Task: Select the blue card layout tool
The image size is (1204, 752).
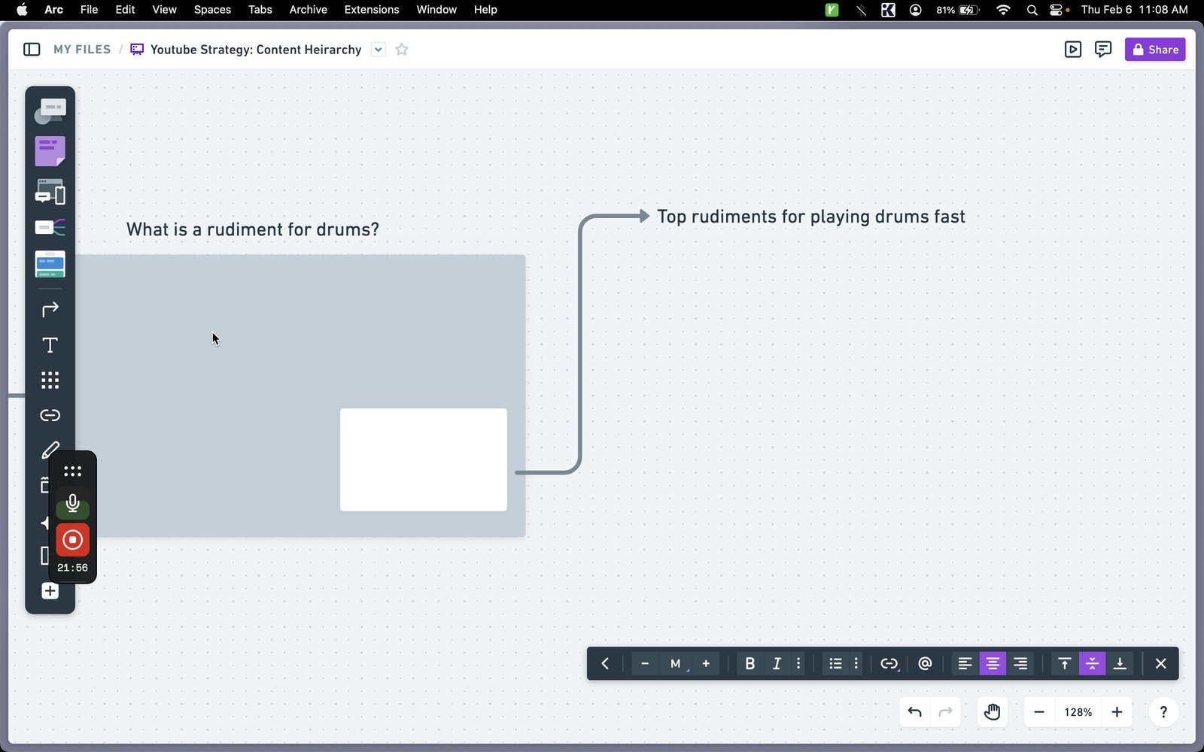Action: pyautogui.click(x=50, y=264)
